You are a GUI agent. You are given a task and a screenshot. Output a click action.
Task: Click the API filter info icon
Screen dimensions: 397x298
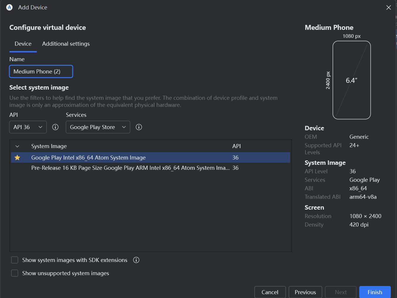point(55,127)
